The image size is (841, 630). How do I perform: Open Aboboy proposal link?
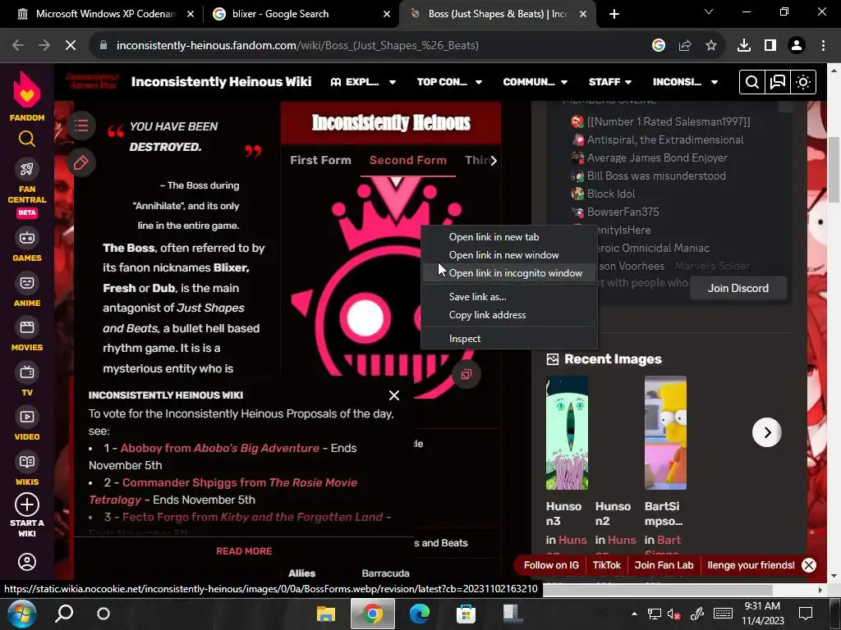[x=219, y=448]
